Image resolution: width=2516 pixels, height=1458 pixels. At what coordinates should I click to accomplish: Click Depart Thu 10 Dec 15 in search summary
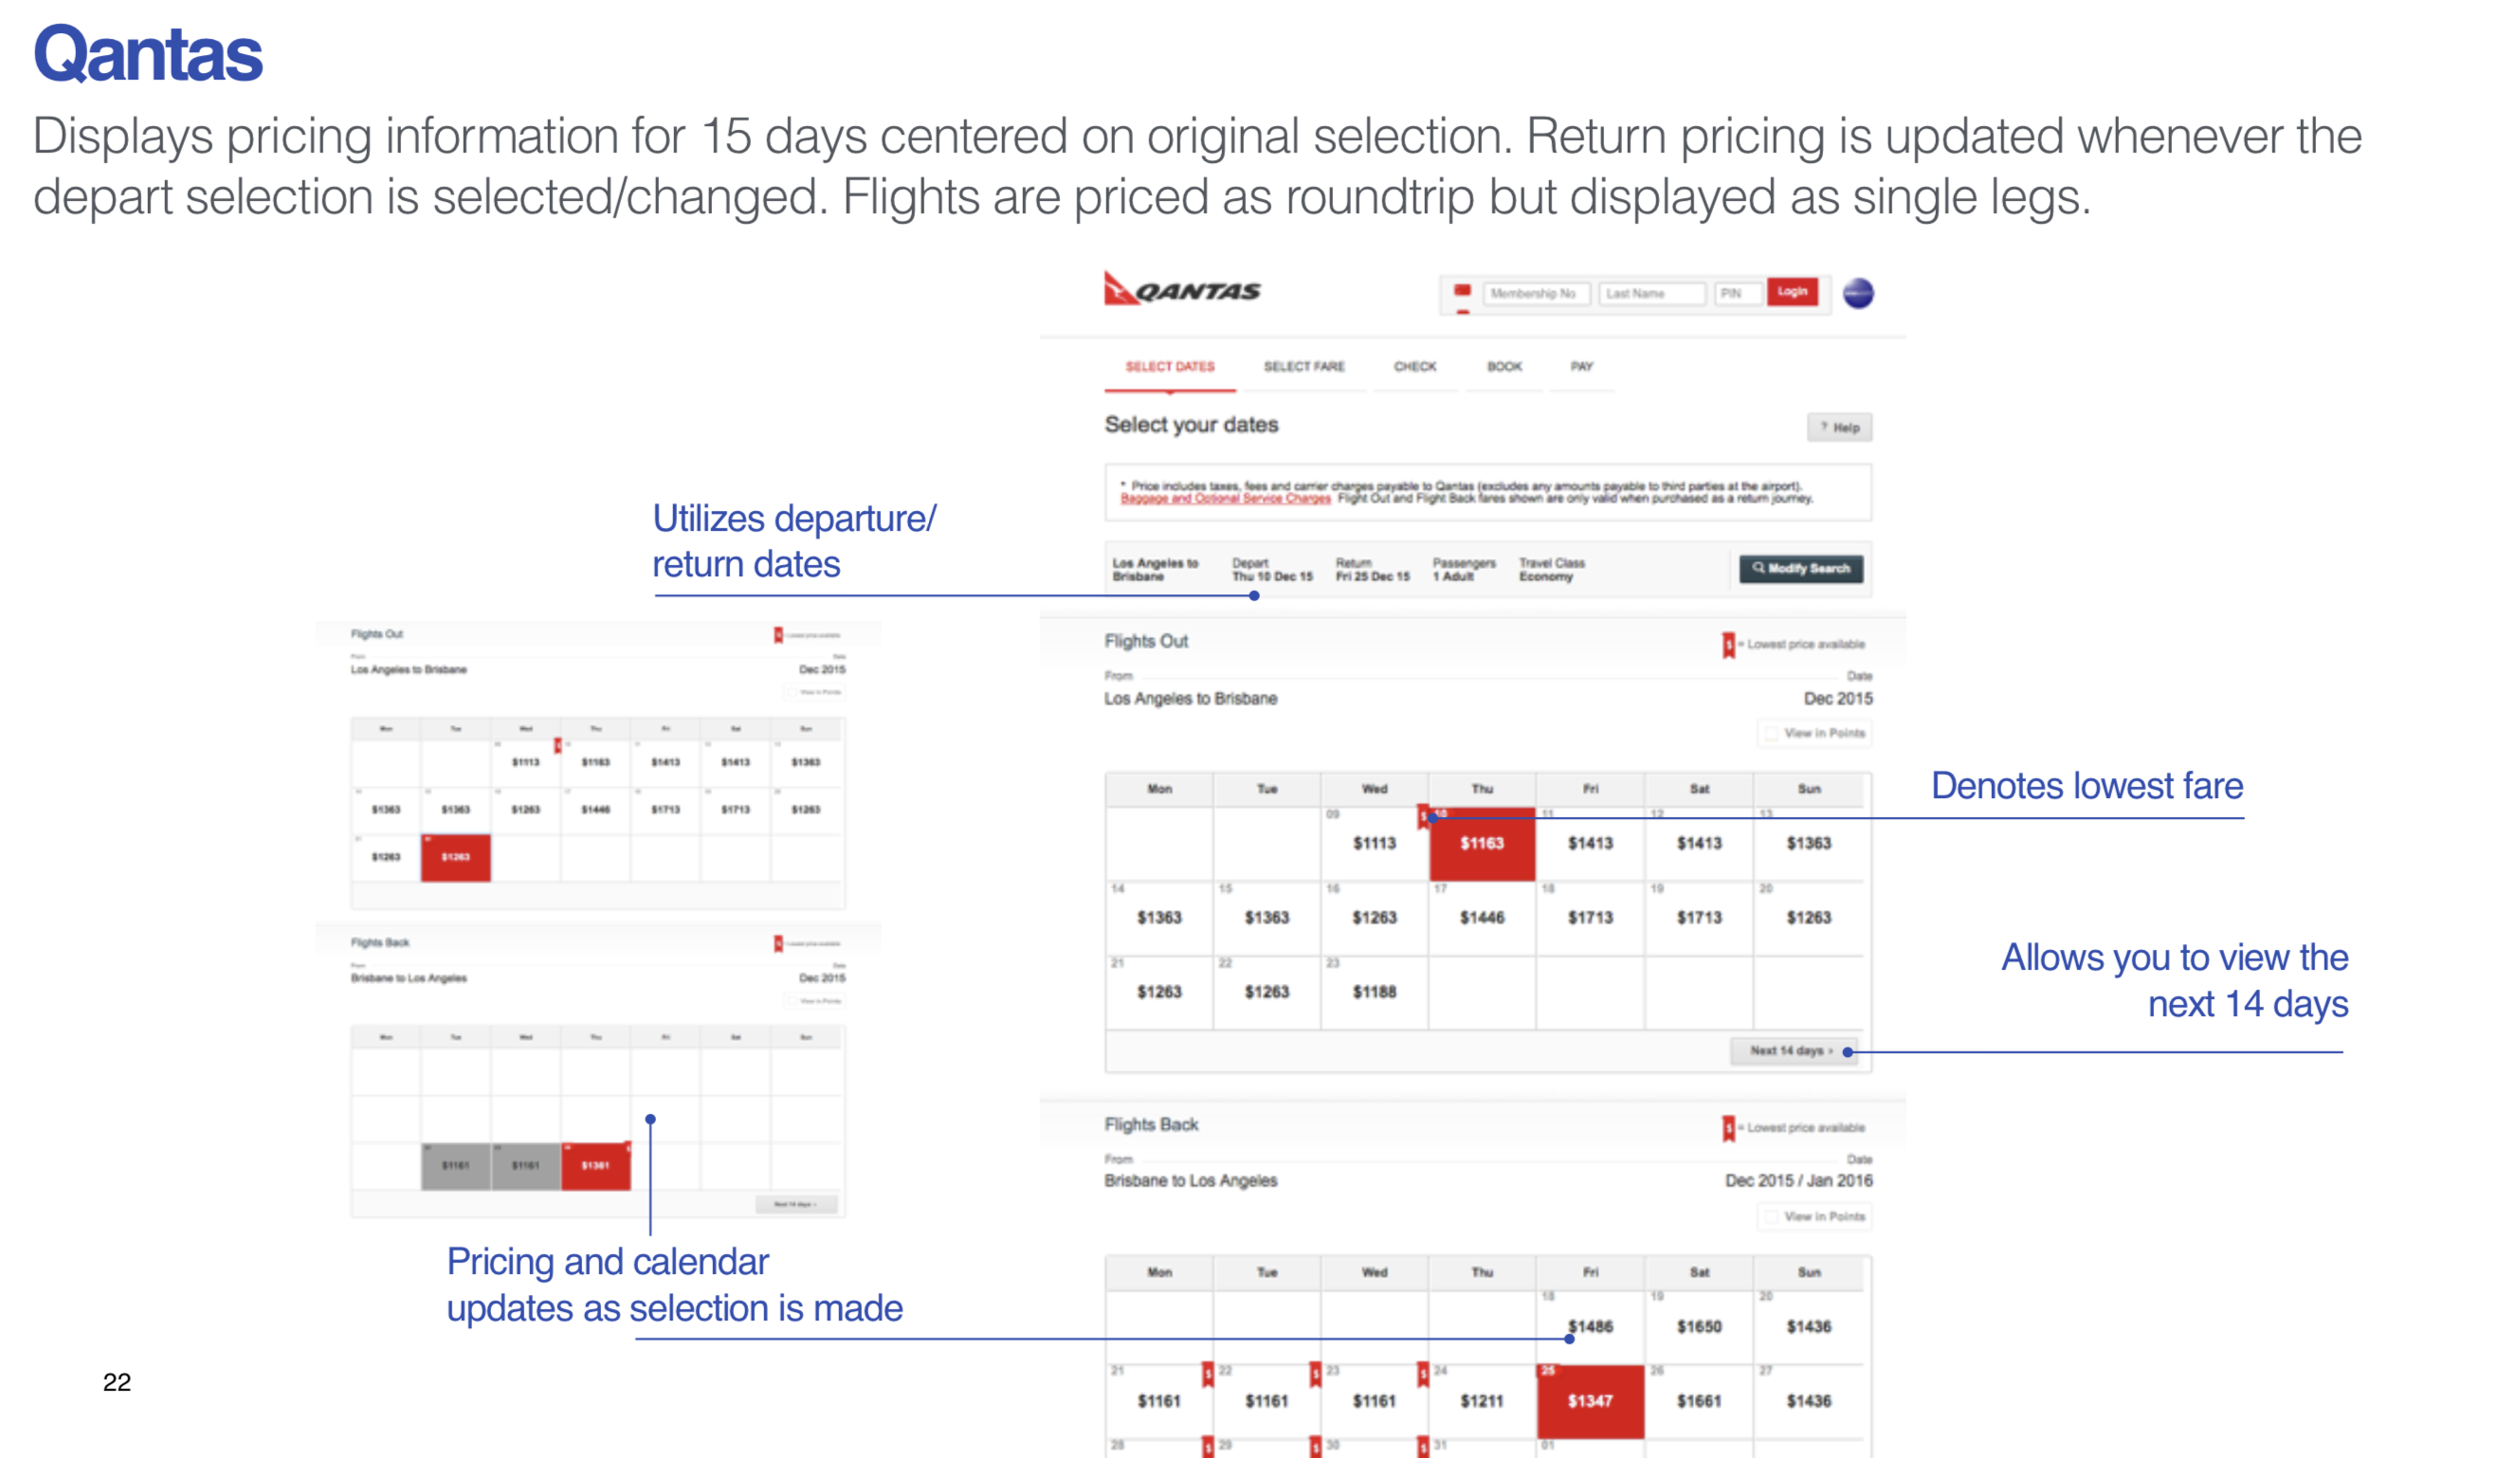tap(1271, 571)
